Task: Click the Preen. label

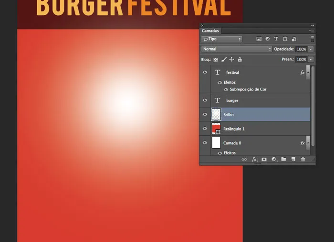Action: click(288, 60)
